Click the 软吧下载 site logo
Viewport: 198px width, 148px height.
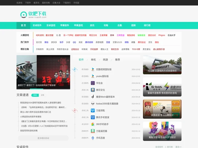coord(33,15)
